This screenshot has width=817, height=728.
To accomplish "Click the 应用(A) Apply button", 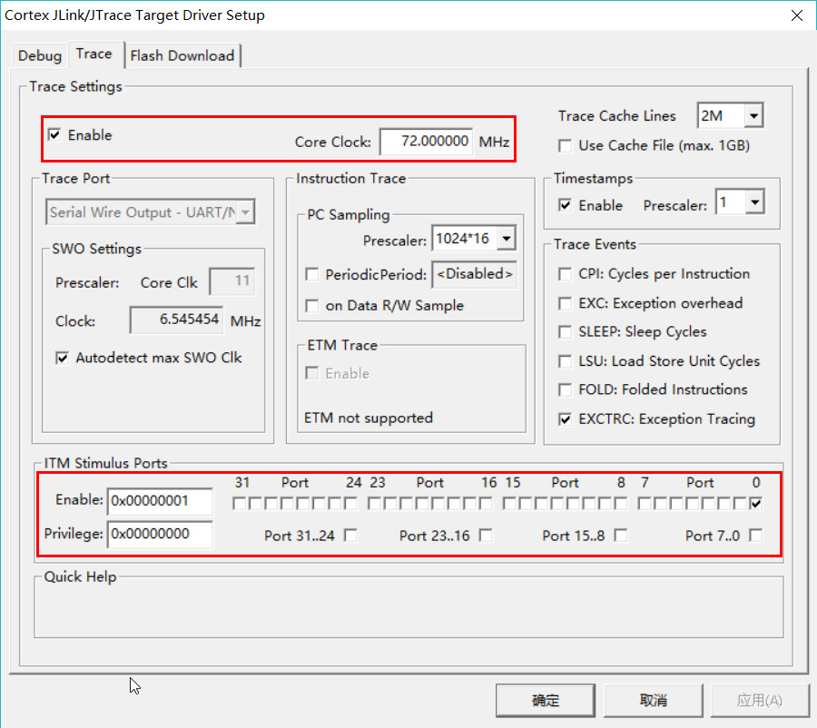I will click(x=760, y=701).
